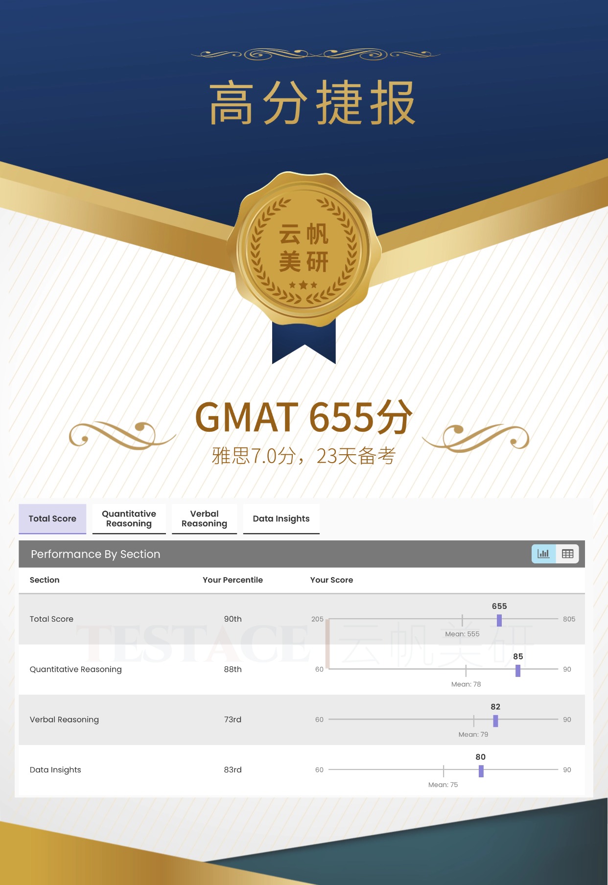Open the Total Score tab

pos(52,519)
